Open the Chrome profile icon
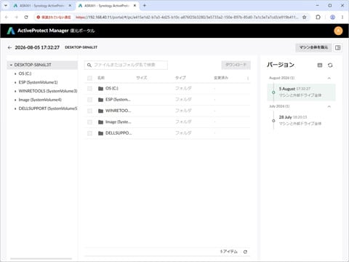The width and height of the screenshot is (349, 262). [x=332, y=17]
